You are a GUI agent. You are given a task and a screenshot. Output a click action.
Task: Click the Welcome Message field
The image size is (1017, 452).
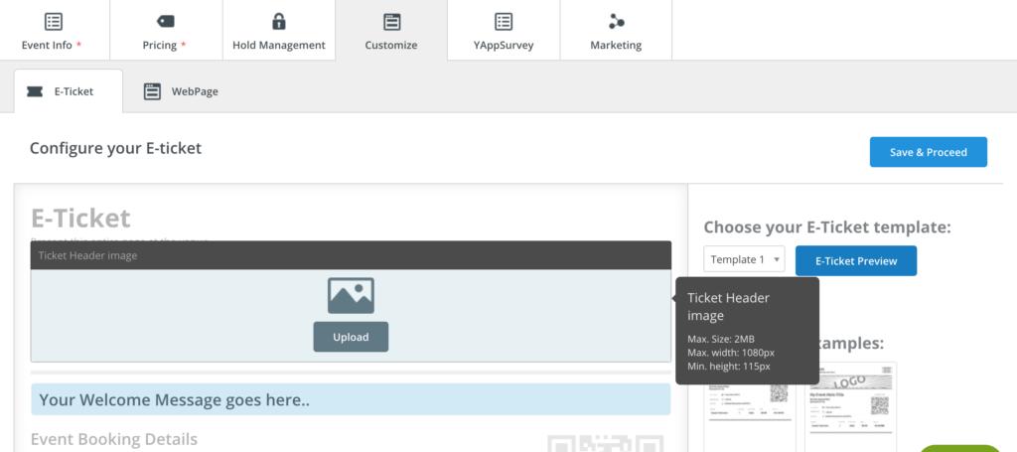(351, 399)
